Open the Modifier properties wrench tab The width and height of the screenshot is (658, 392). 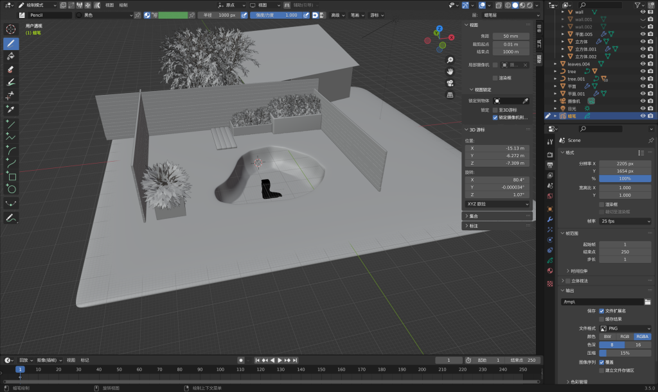tap(550, 219)
